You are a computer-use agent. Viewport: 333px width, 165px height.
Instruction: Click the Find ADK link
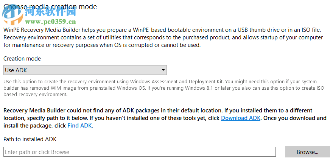pyautogui.click(x=79, y=126)
